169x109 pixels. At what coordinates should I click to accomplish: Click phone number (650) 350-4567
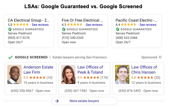pos(22,91)
